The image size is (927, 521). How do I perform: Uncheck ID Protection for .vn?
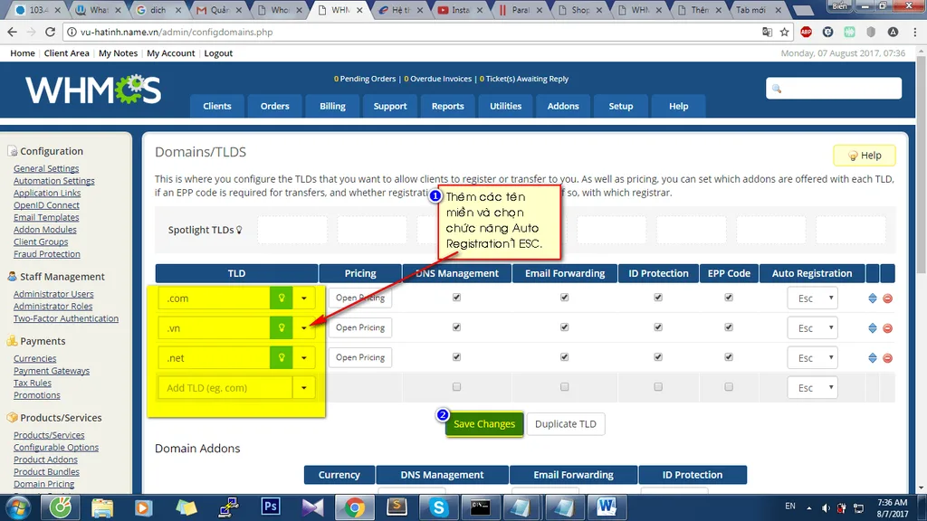click(x=658, y=327)
